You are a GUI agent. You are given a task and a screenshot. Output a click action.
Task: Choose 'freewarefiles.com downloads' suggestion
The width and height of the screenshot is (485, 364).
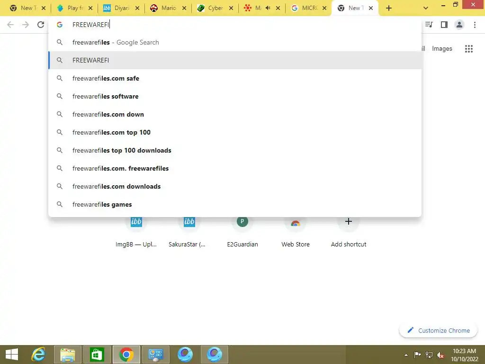(235, 186)
